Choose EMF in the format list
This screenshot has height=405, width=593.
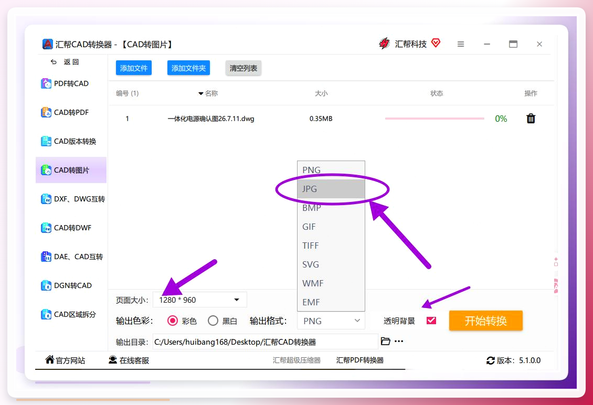point(331,302)
